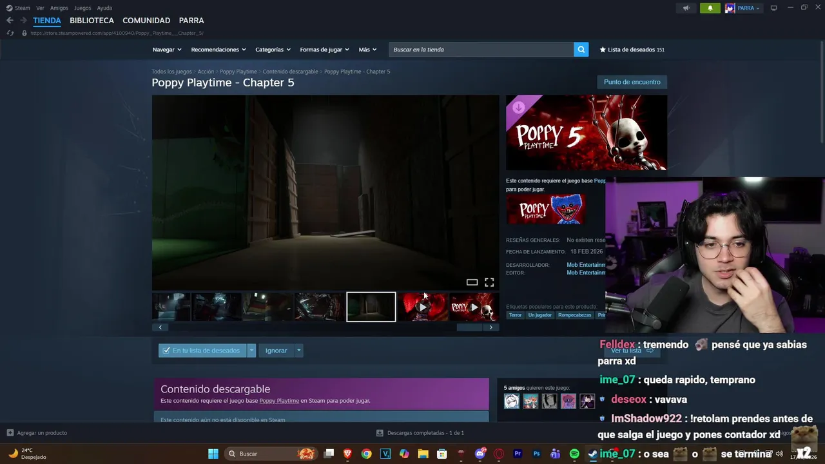The width and height of the screenshot is (825, 464).
Task: Open File Explorer from taskbar
Action: (x=423, y=454)
